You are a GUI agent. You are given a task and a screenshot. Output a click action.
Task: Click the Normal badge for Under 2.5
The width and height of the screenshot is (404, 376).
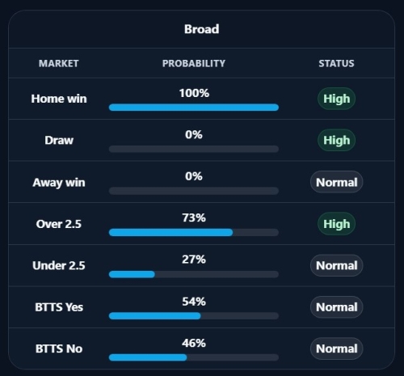(336, 265)
